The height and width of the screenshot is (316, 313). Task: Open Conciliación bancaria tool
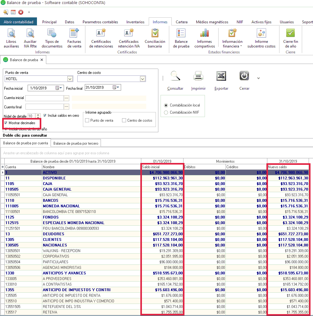tap(155, 34)
